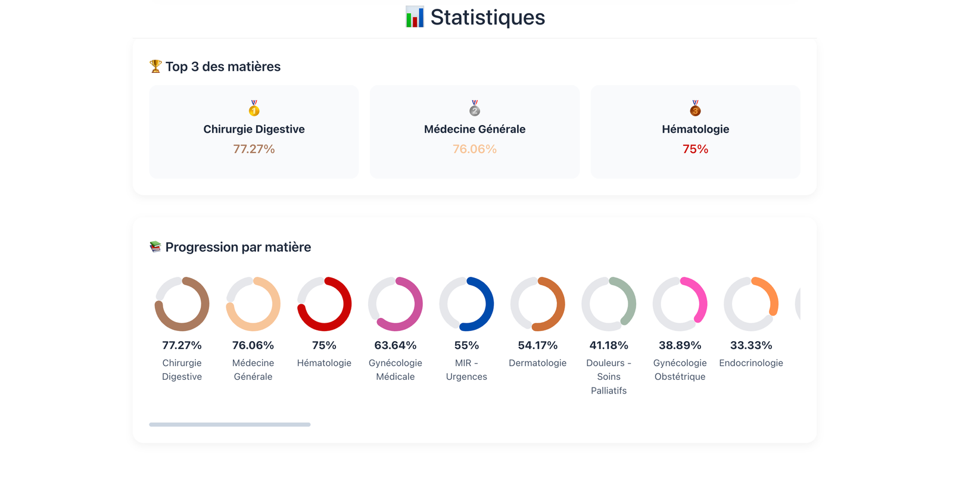
Task: Select the Hématologie third-place card
Action: pos(695,132)
